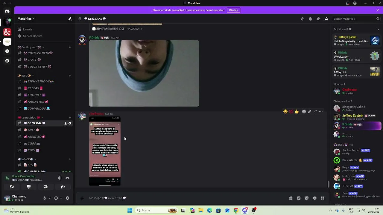The height and width of the screenshot is (215, 383).
Task: Open the emoji picker in message bar
Action: click(x=315, y=198)
